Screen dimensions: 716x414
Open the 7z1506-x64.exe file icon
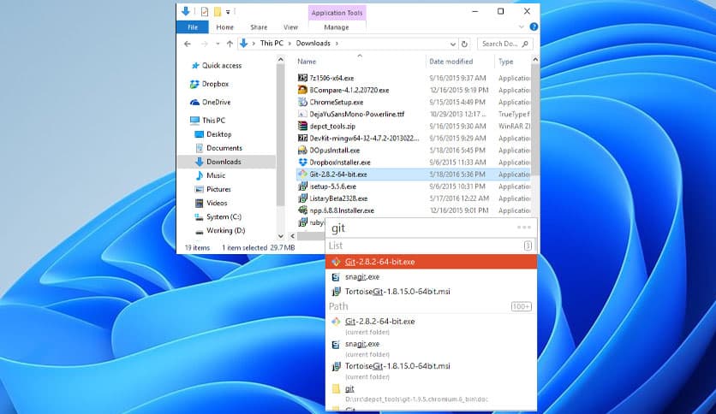tap(302, 78)
